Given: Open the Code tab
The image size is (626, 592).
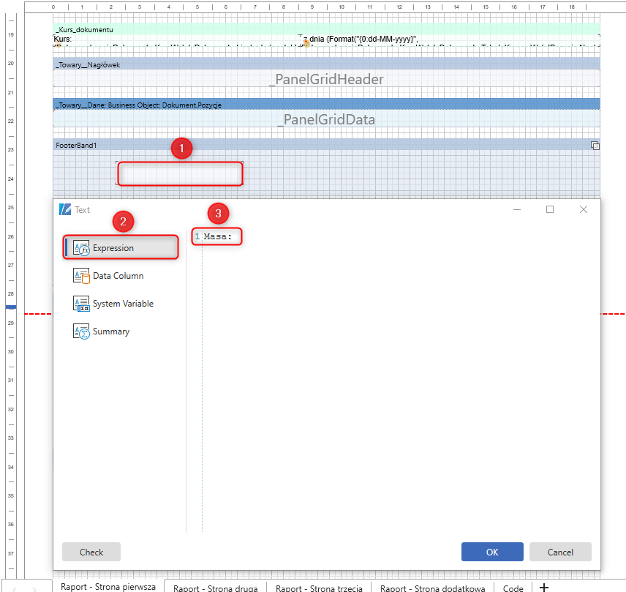Looking at the screenshot, I should click(513, 588).
